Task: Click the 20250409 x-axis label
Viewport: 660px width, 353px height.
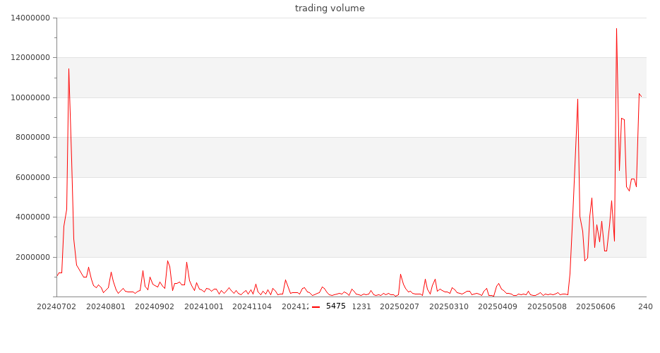Action: [x=498, y=306]
